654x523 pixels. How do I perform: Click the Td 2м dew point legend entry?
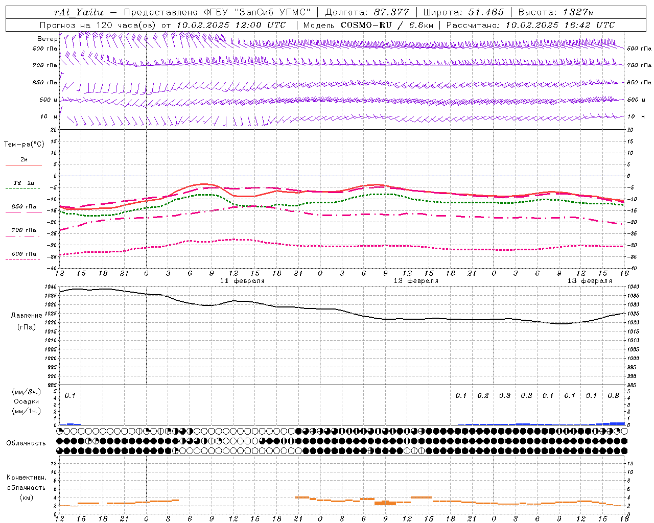coord(24,183)
